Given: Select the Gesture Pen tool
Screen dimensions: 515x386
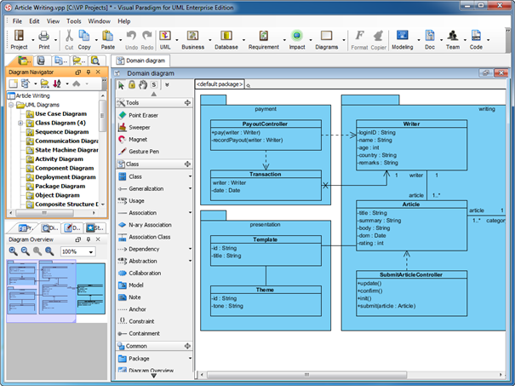Looking at the screenshot, I should pyautogui.click(x=142, y=151).
